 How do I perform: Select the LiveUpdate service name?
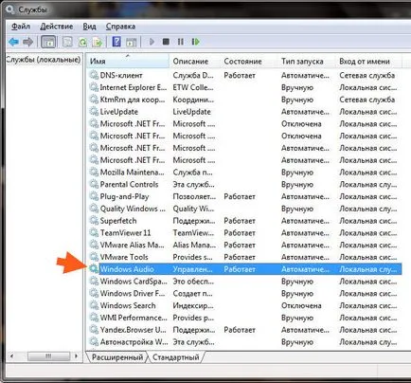click(119, 112)
